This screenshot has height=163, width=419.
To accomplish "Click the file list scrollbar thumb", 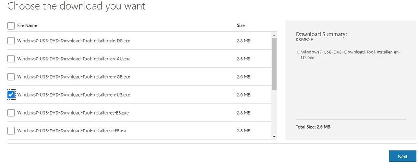I will pyautogui.click(x=274, y=64).
